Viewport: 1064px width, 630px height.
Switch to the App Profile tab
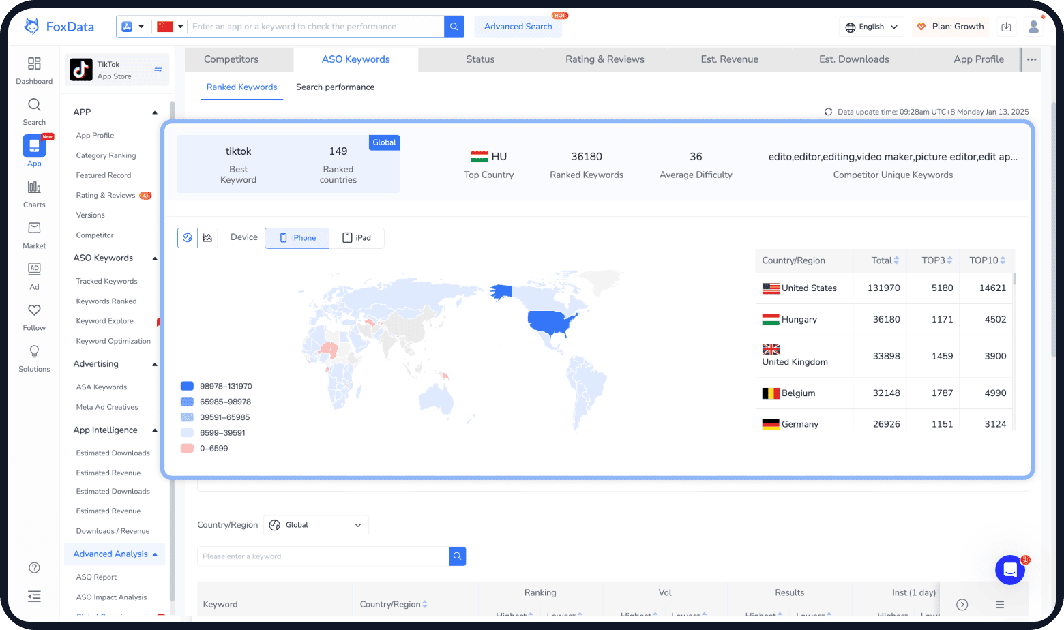(979, 59)
